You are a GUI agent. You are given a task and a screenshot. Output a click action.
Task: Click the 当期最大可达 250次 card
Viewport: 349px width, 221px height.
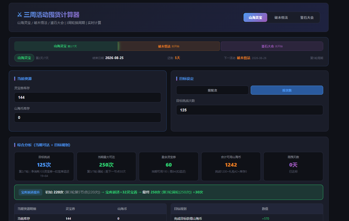tap(106, 166)
